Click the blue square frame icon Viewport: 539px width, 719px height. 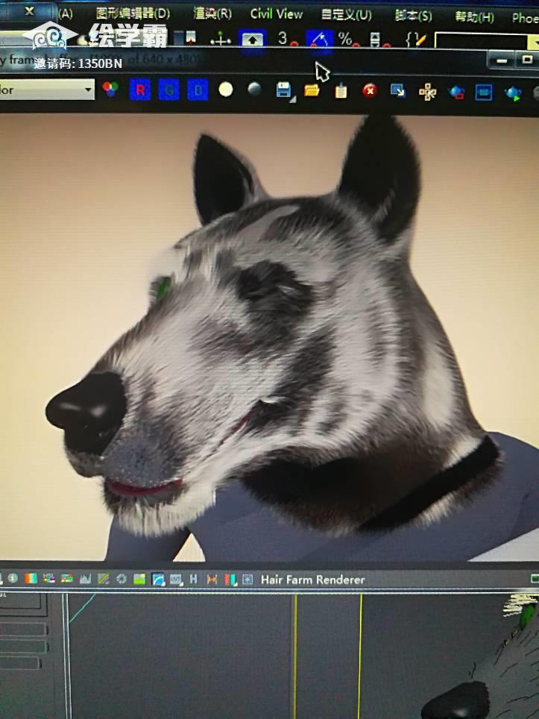coord(484,92)
